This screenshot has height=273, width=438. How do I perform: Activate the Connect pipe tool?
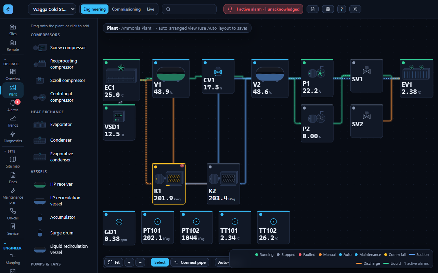click(x=190, y=262)
